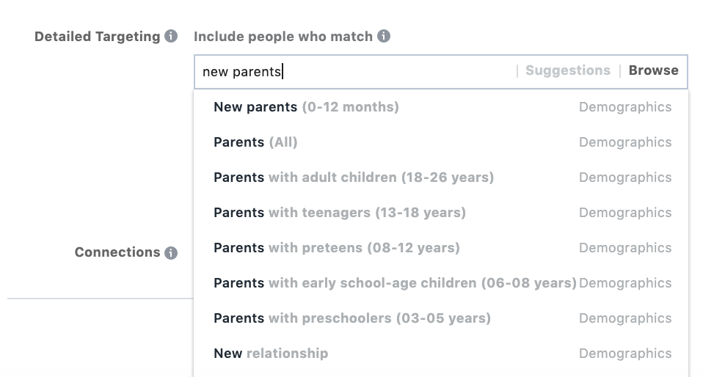703x377 pixels.
Task: Pick Parents with teenagers (13-18 years)
Action: 340,213
